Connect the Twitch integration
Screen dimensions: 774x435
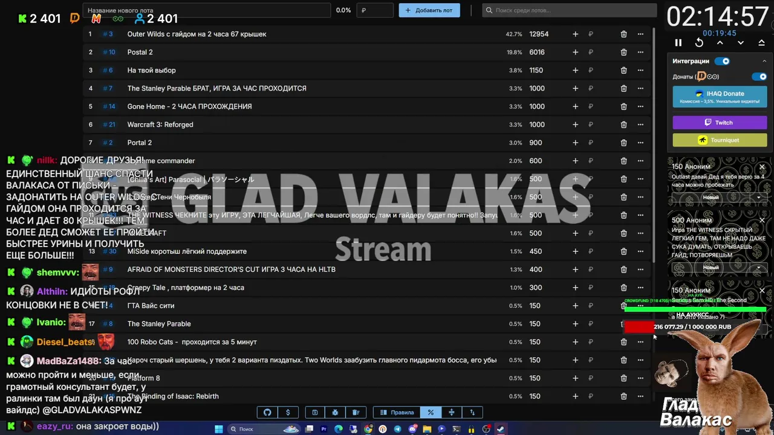pyautogui.click(x=720, y=123)
